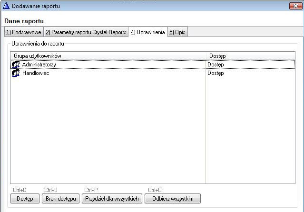304x212 pixels.
Task: Click the Dostęp column header
Action: point(250,56)
